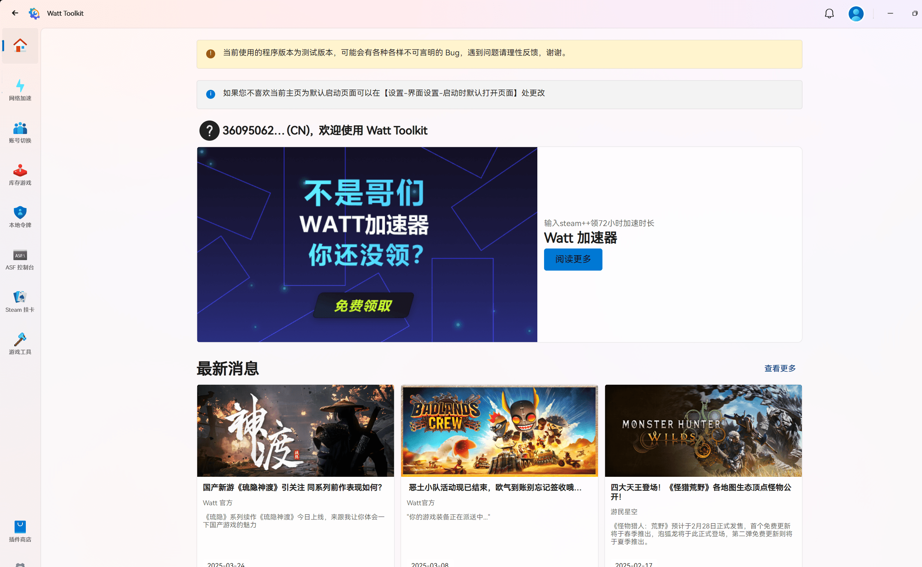The height and width of the screenshot is (567, 922).
Task: Click the notification bell icon
Action: 829,13
